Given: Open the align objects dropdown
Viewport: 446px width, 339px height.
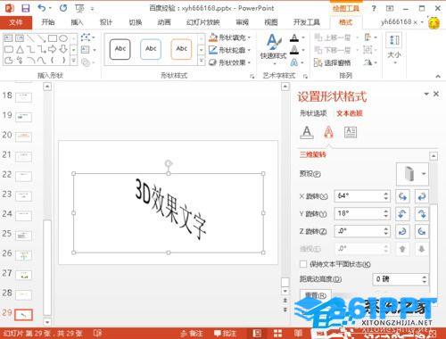Looking at the screenshot, I should [x=371, y=37].
